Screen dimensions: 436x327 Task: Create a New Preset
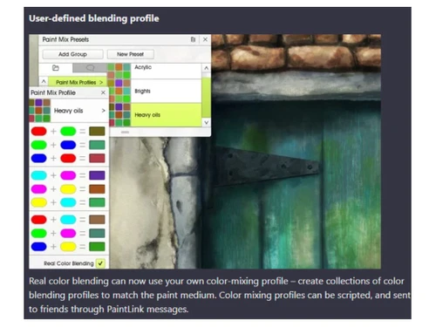coord(130,54)
